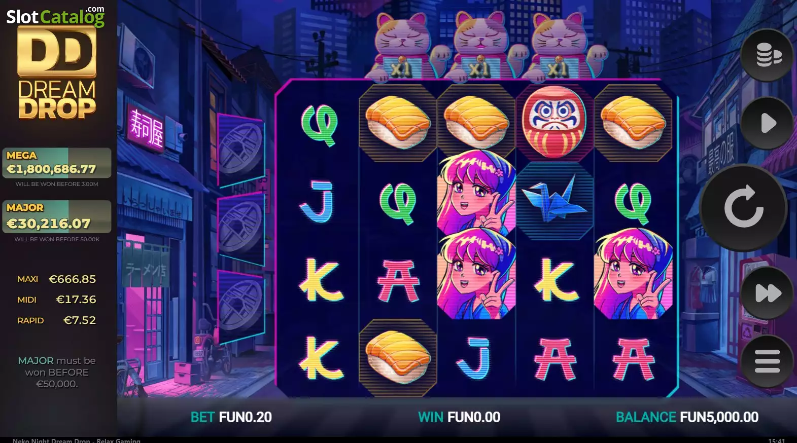Click the BALANCE FUN5,000.00 display
Screen dimensions: 797x443
click(687, 417)
